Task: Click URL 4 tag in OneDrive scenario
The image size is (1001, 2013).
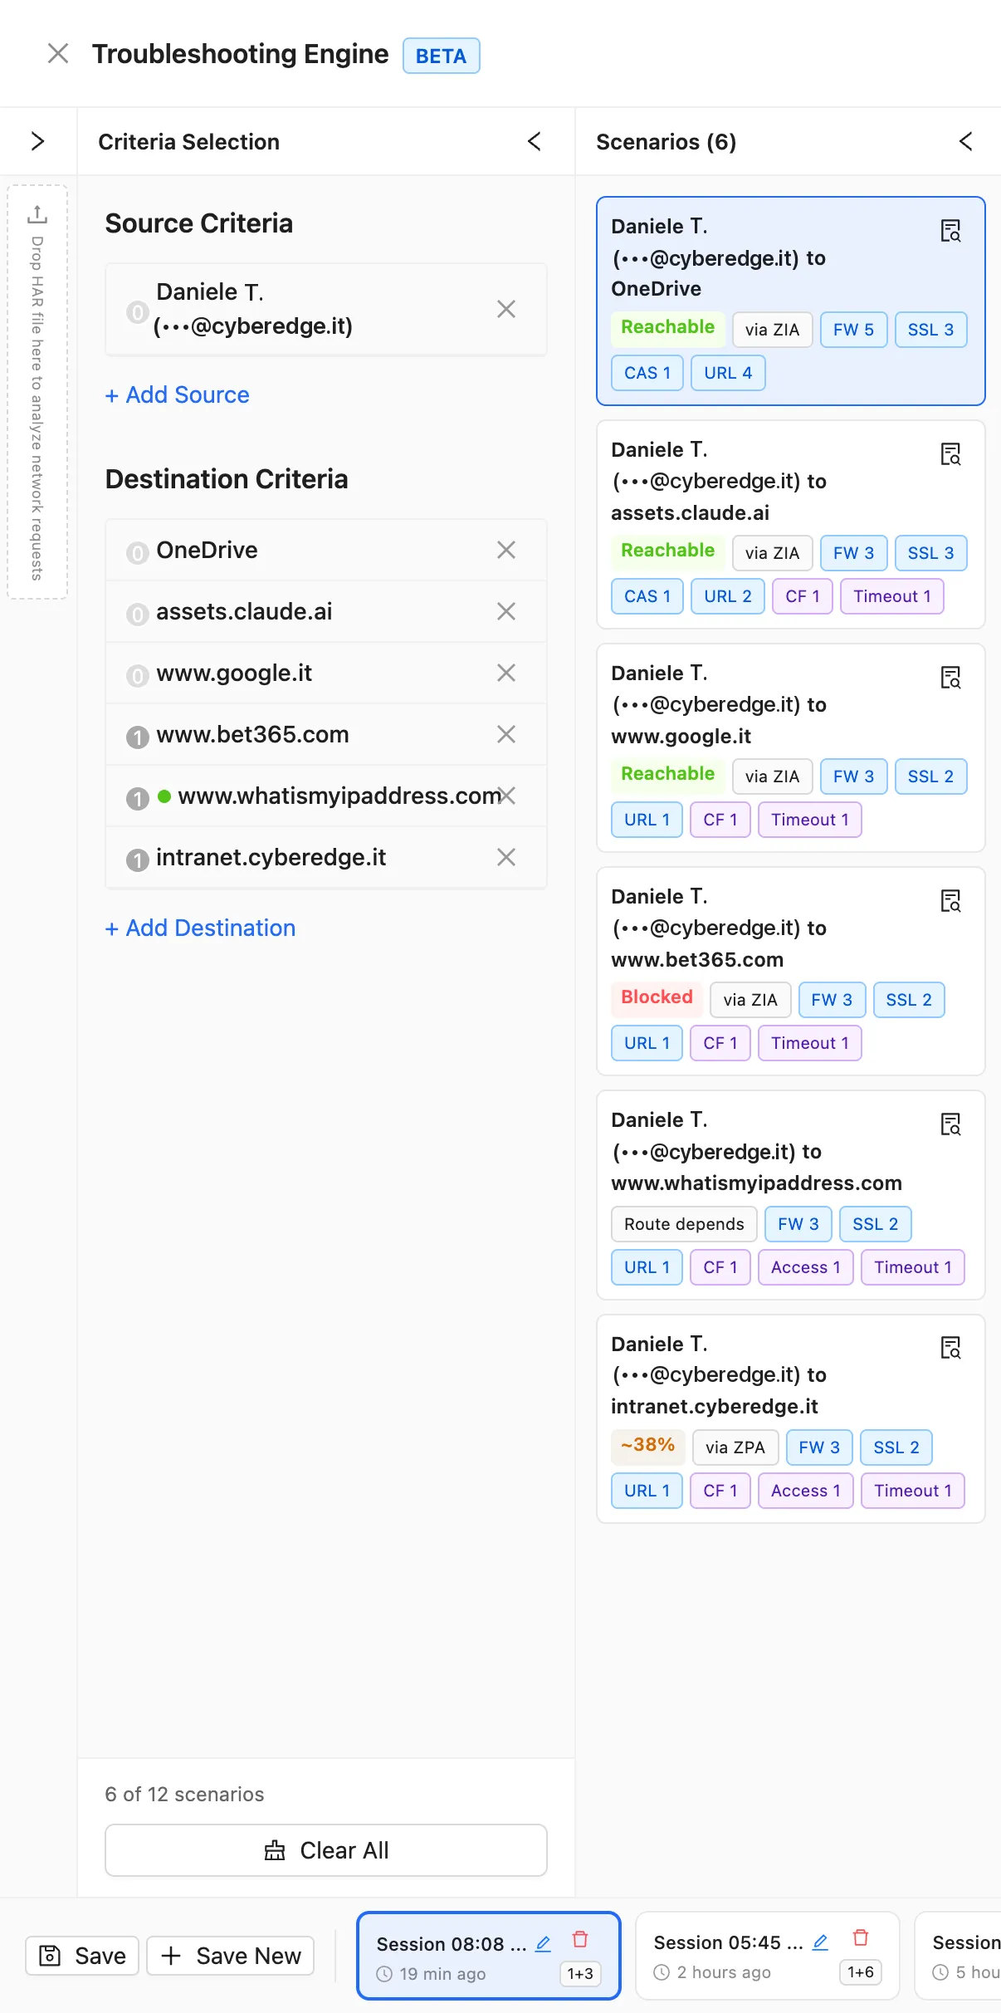Action: (x=728, y=373)
